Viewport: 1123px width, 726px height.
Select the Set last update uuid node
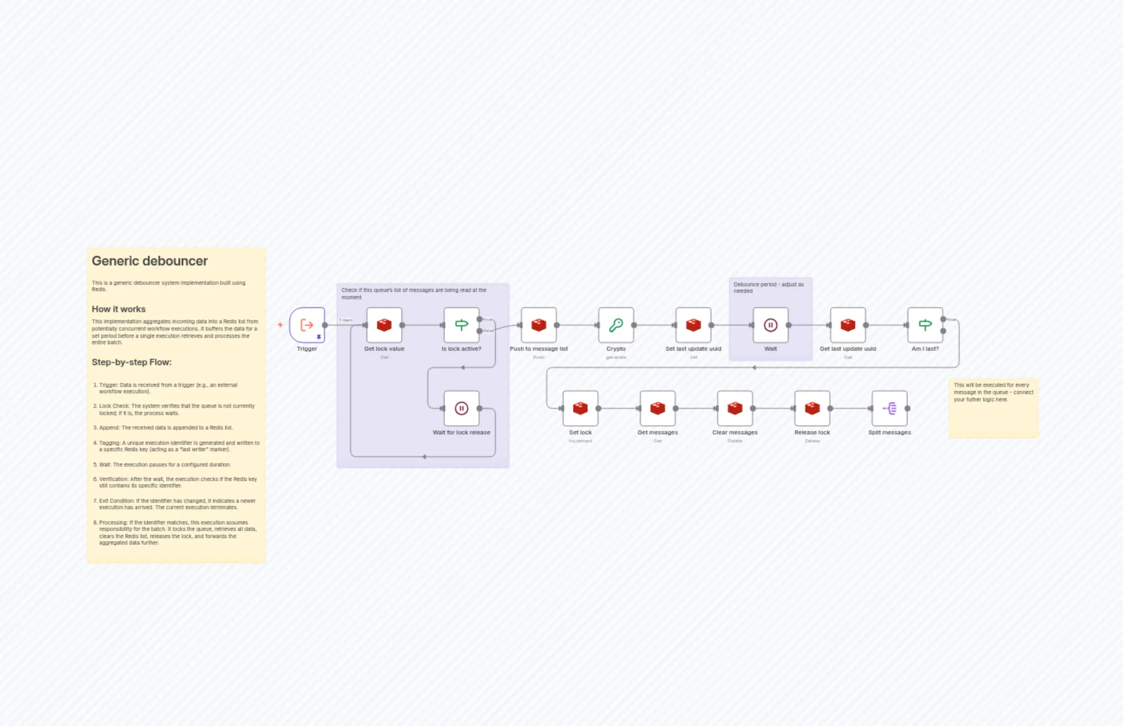pos(693,325)
